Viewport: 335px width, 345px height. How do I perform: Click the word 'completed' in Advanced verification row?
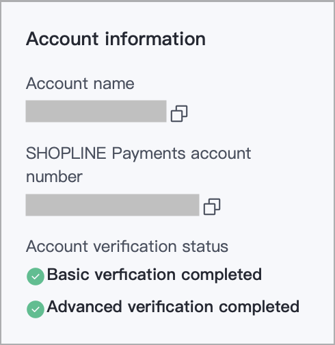pos(259,308)
